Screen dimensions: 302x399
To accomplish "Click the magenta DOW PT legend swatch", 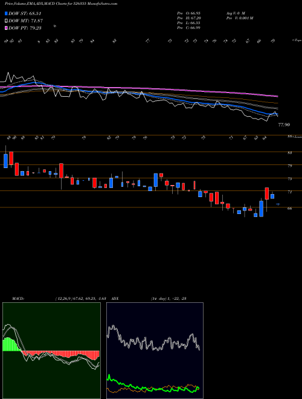I will [6, 28].
